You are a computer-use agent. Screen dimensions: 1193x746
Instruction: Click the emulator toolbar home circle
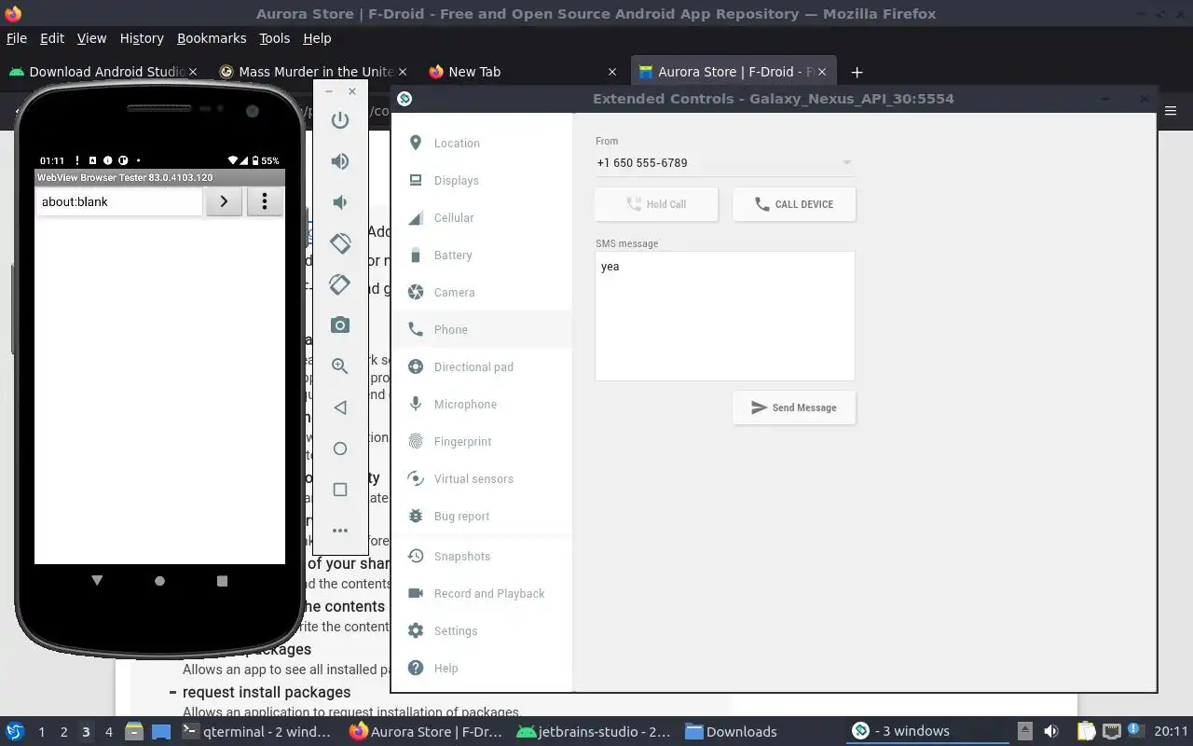coord(340,449)
